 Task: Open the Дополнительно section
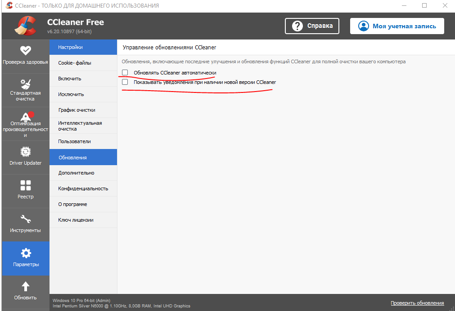click(83, 173)
